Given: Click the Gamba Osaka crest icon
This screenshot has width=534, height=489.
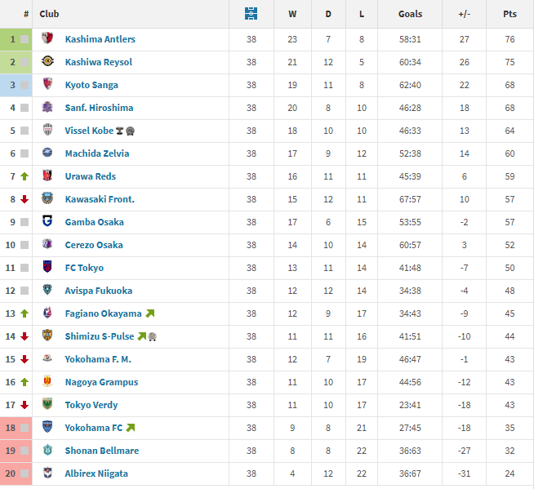Looking at the screenshot, I should pyautogui.click(x=47, y=222).
